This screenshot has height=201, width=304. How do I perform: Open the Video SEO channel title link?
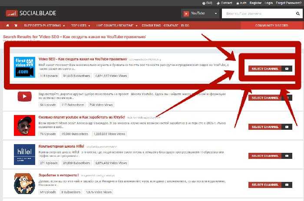[x=83, y=59]
